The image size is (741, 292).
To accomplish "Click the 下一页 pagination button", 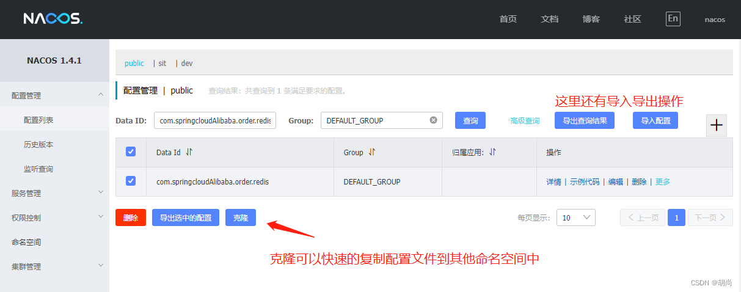I will point(710,217).
